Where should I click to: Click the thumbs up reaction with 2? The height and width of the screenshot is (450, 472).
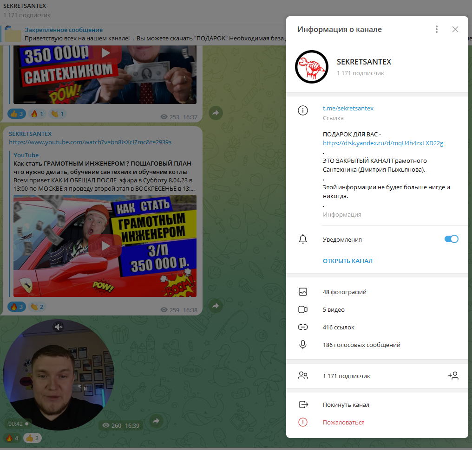pos(33,438)
